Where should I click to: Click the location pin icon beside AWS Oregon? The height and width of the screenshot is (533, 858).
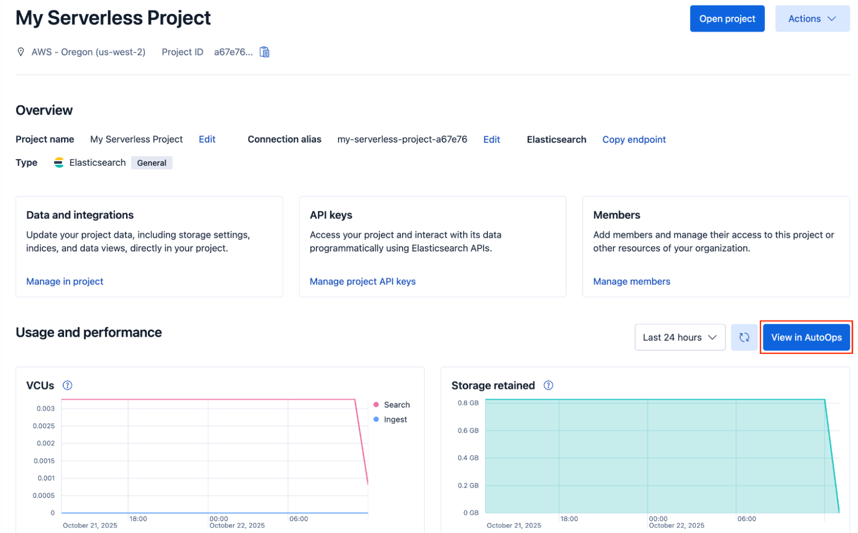pyautogui.click(x=21, y=52)
